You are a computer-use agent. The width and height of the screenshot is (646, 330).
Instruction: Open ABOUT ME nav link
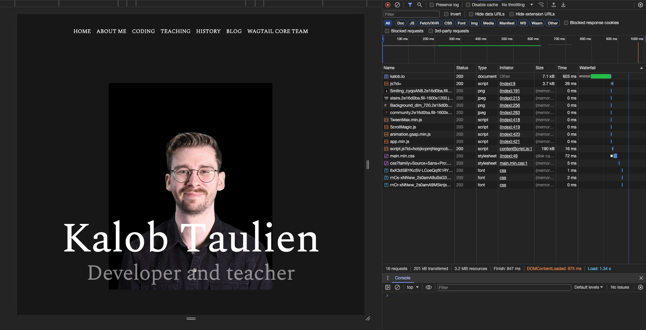[x=111, y=31]
